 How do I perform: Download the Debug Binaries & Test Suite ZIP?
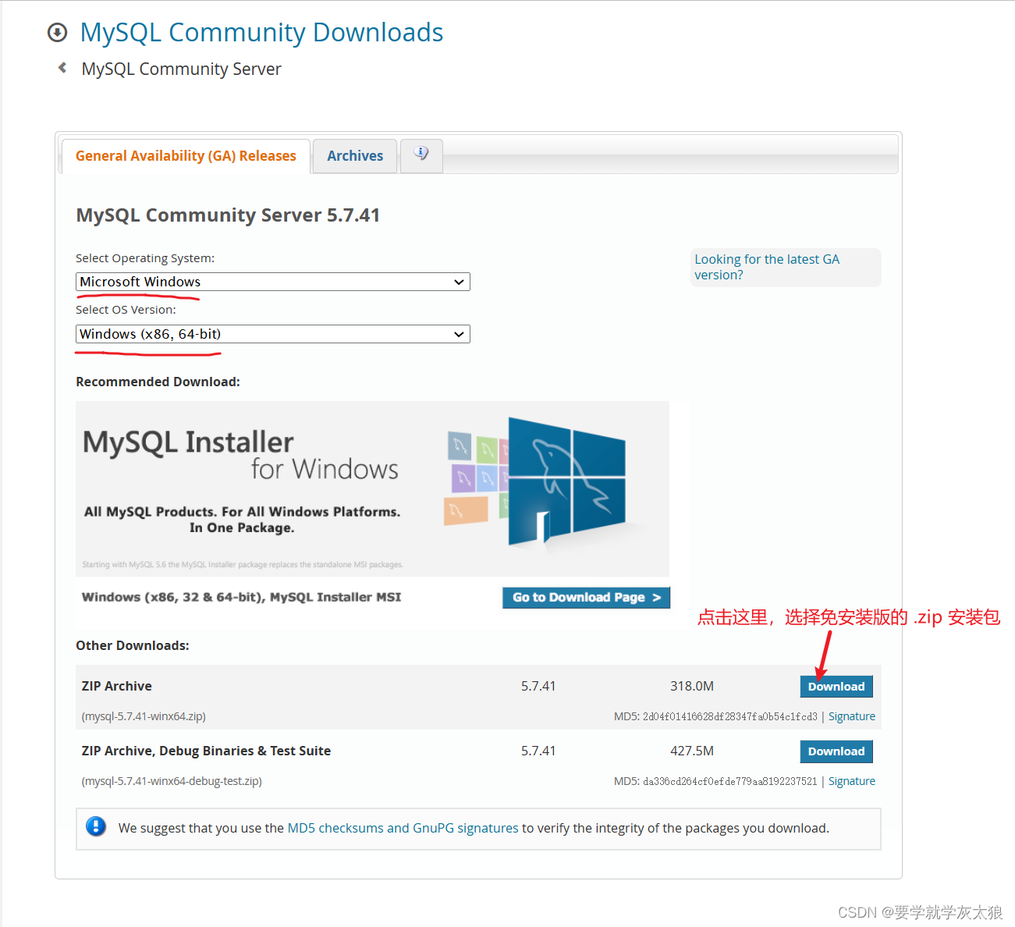click(x=836, y=751)
